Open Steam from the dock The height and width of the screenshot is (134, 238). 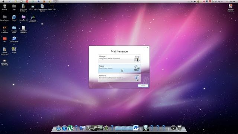click(94, 128)
